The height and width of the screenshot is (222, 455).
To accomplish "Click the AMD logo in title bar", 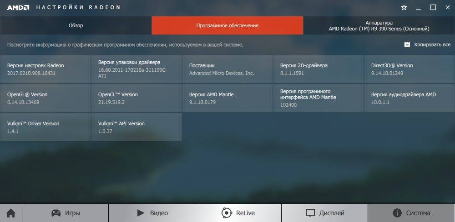I will click(x=18, y=8).
